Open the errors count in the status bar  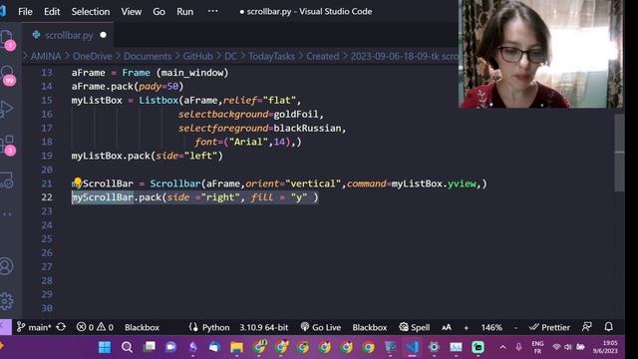coord(85,327)
